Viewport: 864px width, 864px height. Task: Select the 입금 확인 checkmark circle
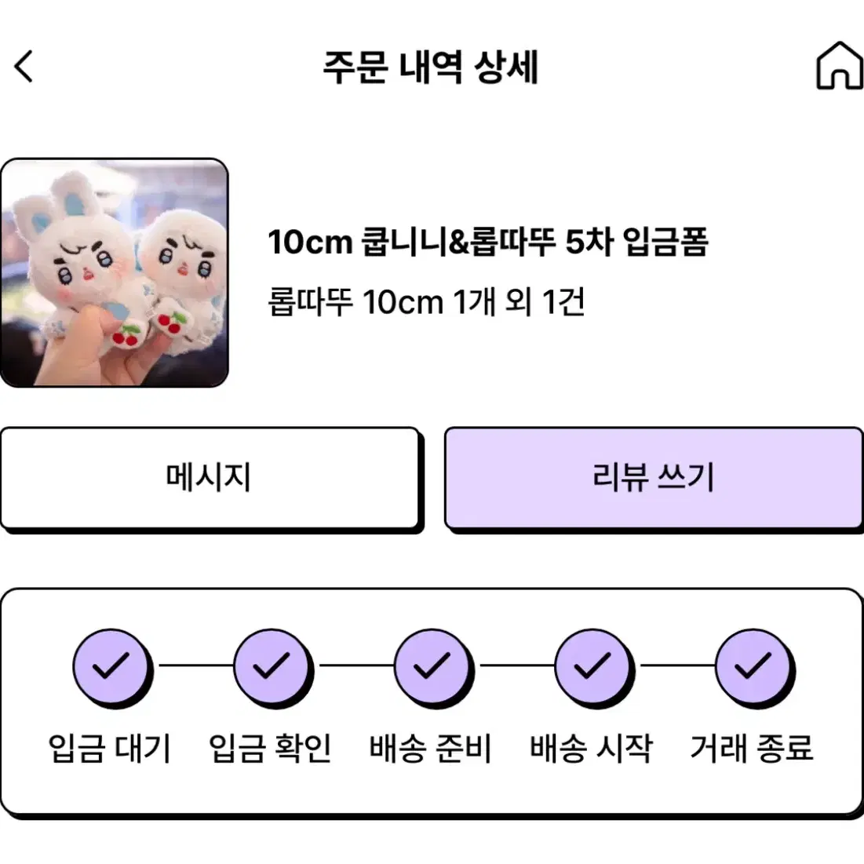pos(271,666)
